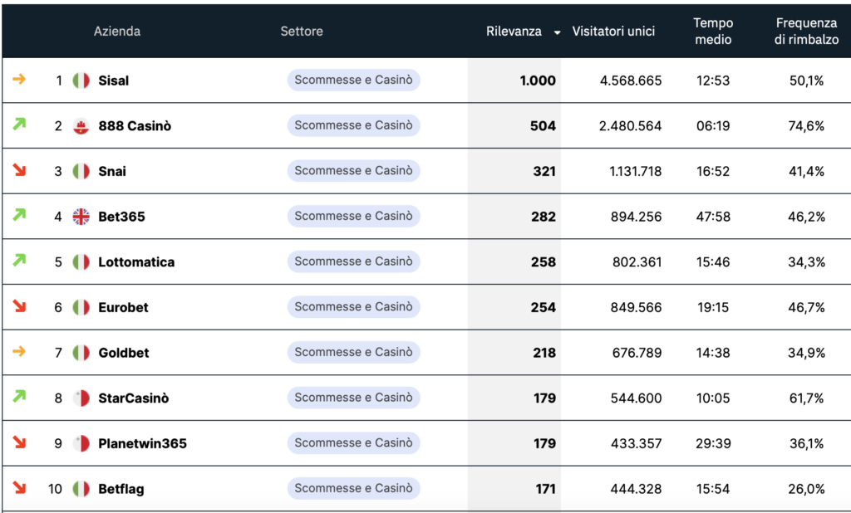Image resolution: width=851 pixels, height=513 pixels.
Task: Click the Italian flag next to Sisal
Action: (x=81, y=81)
